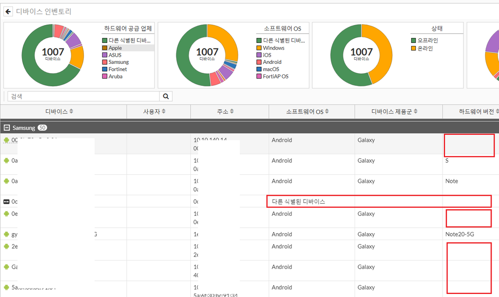Viewport: 499px width, 297px height.
Task: Select Samsung legend swatch
Action: coord(104,62)
